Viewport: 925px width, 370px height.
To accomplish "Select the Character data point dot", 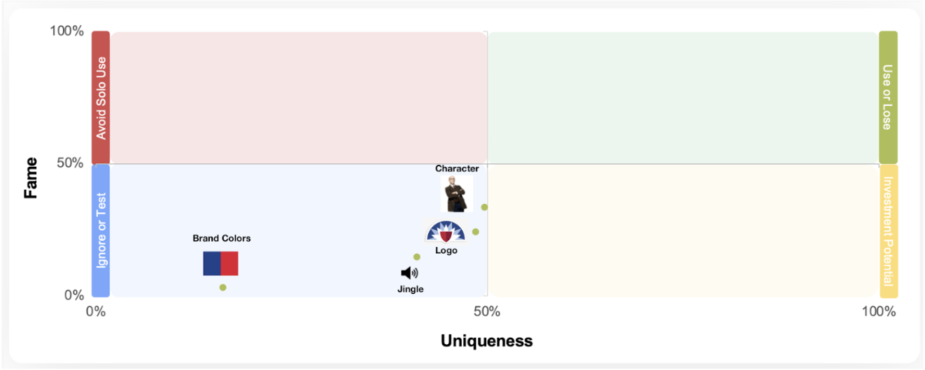I will tap(484, 207).
